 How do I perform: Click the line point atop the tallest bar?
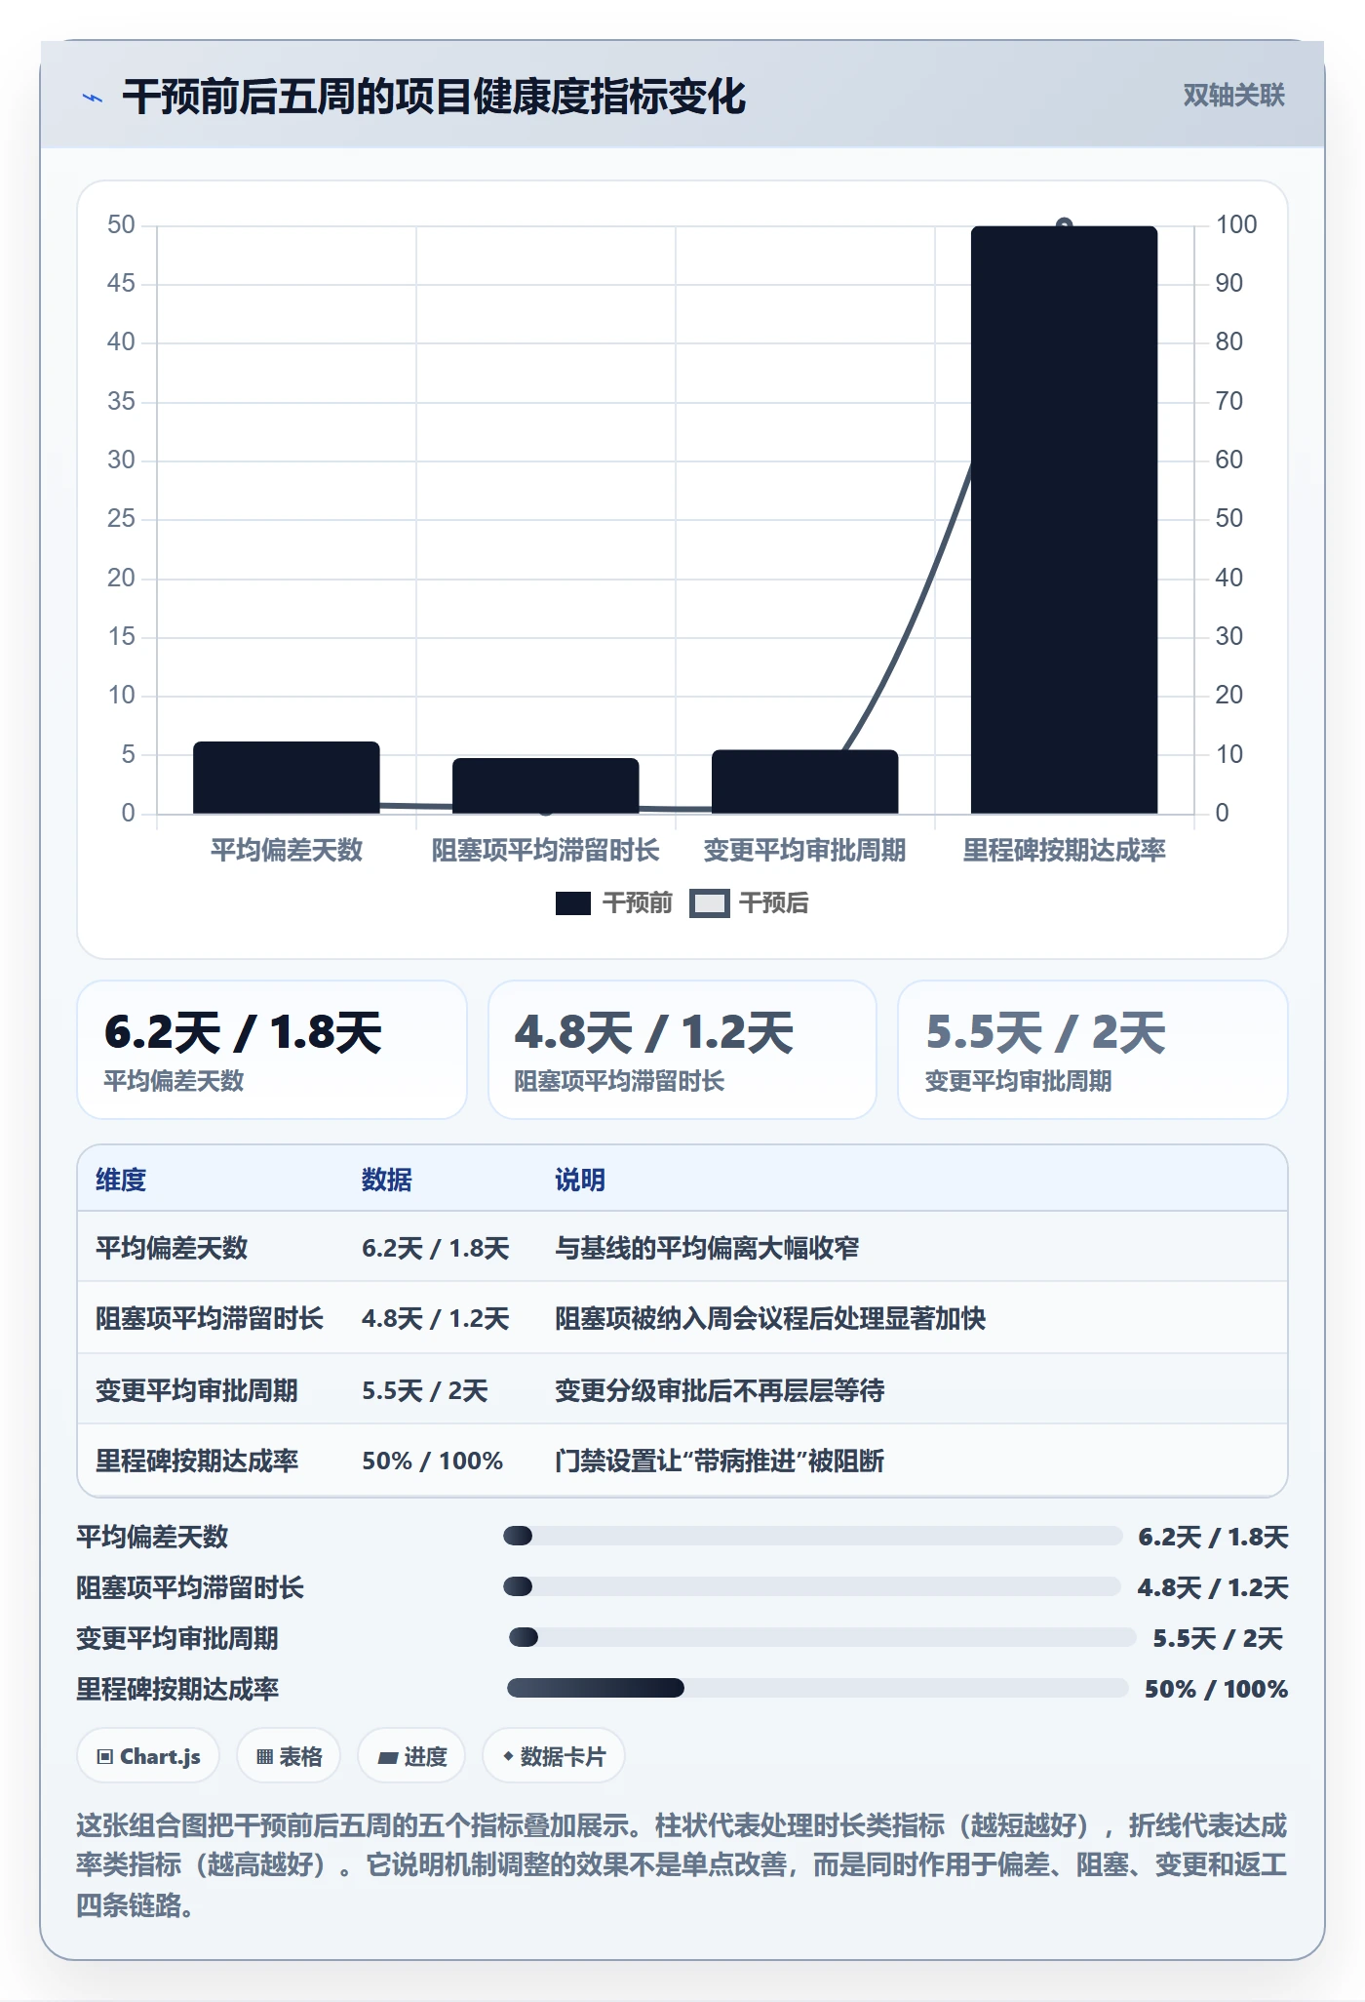coord(1065,225)
